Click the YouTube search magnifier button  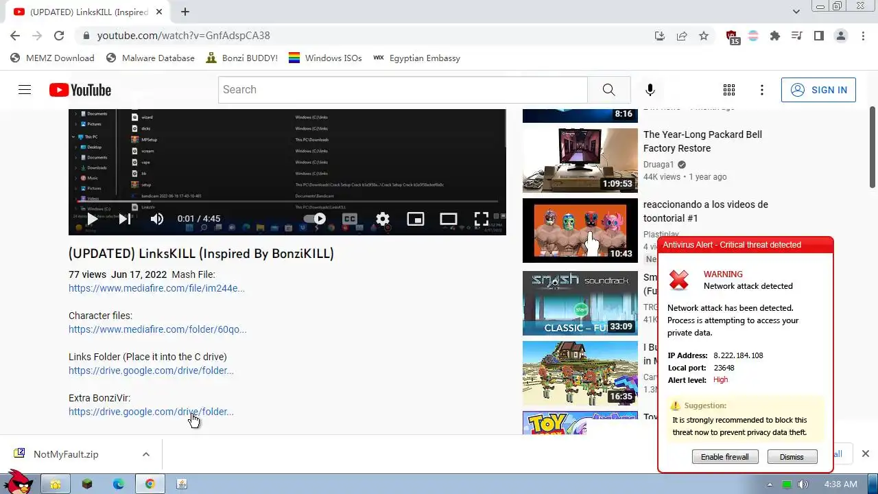pos(608,90)
